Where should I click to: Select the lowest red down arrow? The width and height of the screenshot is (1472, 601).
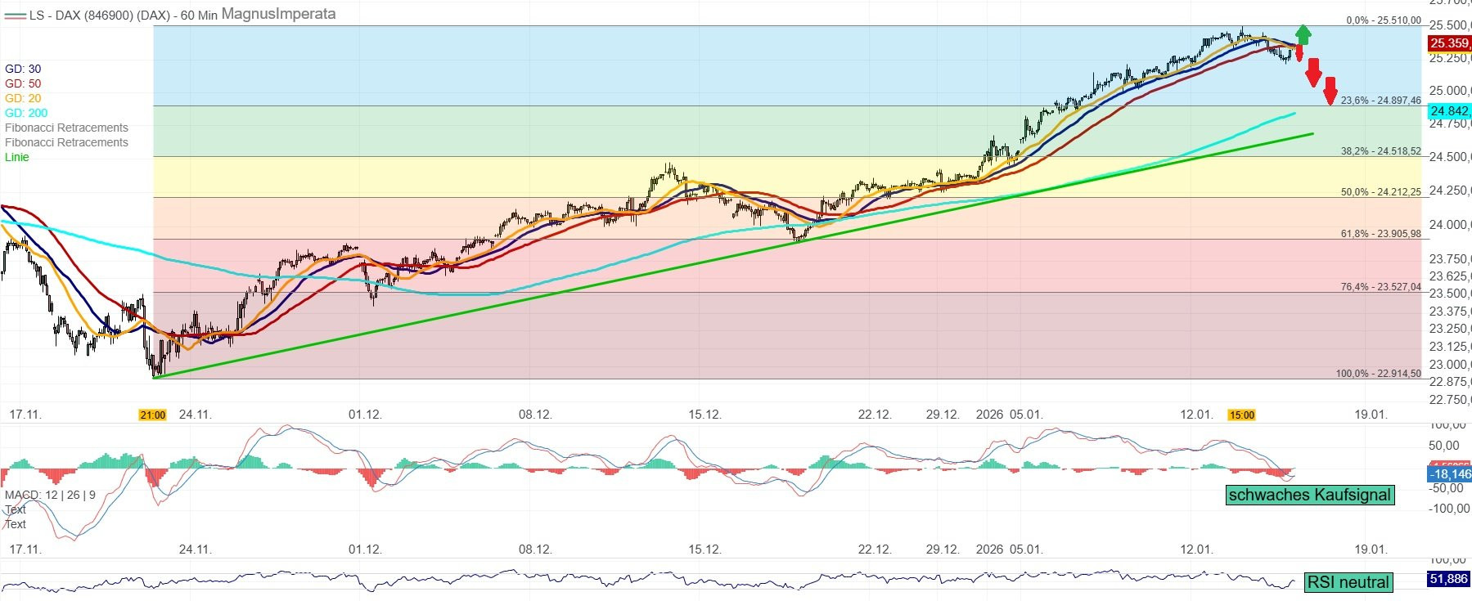[x=1330, y=91]
